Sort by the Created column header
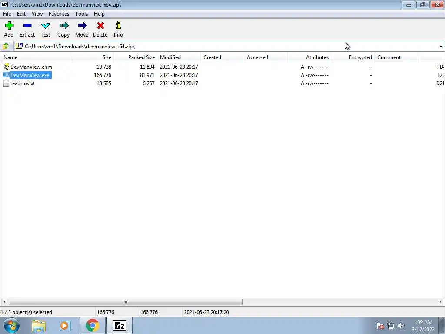This screenshot has width=445, height=334. click(222, 57)
